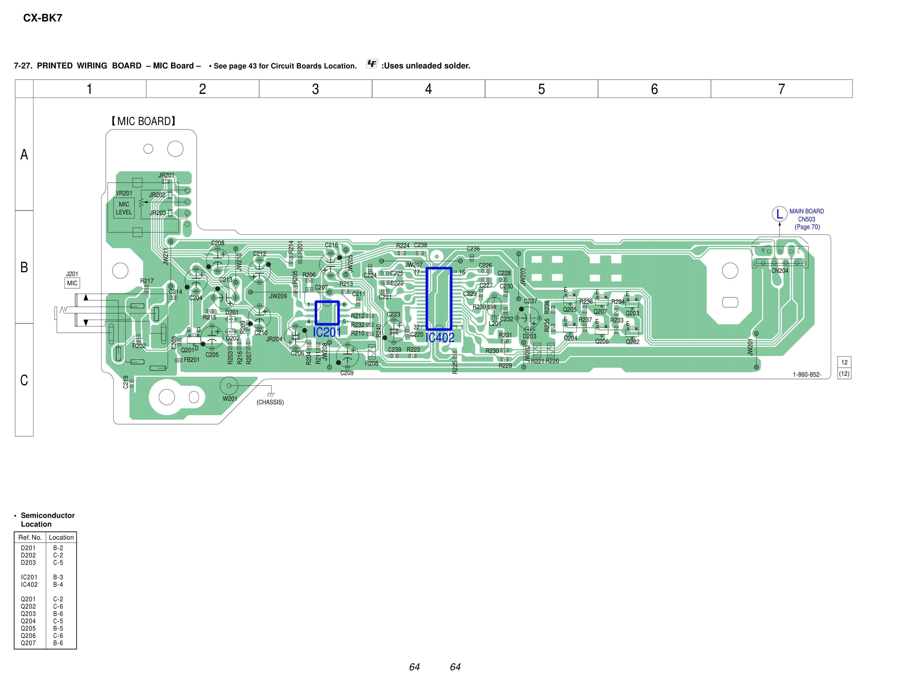Click the JW207 jumper wire label
This screenshot has width=911, height=684.
[x=413, y=265]
